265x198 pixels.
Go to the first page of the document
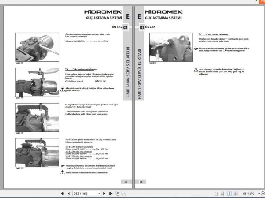tap(63, 194)
